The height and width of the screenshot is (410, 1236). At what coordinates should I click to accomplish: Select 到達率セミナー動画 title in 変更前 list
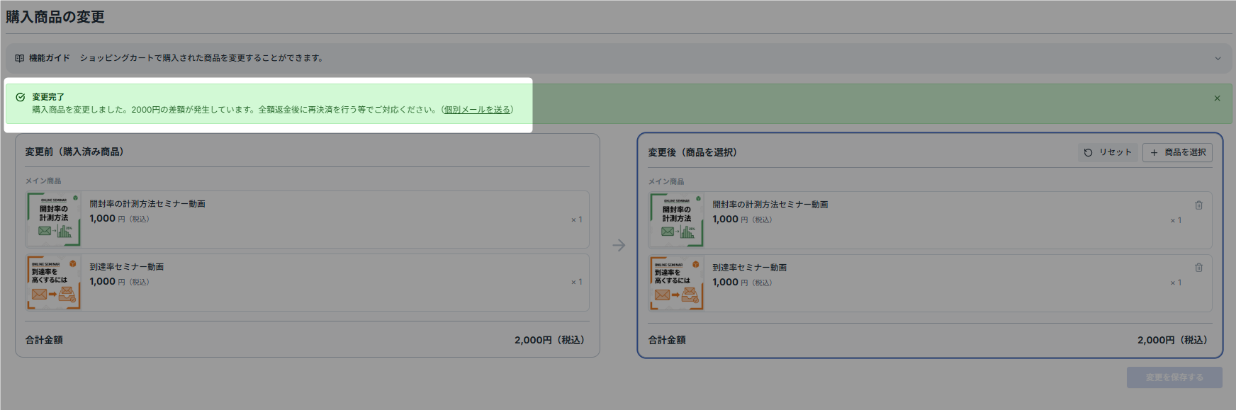coord(126,267)
